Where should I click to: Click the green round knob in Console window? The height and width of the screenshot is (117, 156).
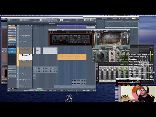151,77
